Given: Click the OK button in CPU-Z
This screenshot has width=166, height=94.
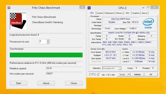Looking at the screenshot, I should click(151, 75).
